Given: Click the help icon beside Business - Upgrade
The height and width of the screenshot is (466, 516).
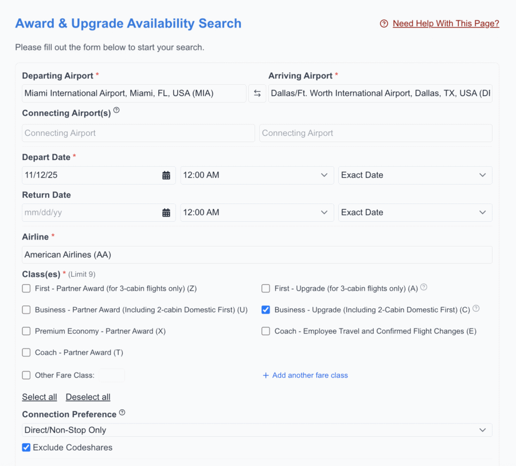Looking at the screenshot, I should pos(476,308).
